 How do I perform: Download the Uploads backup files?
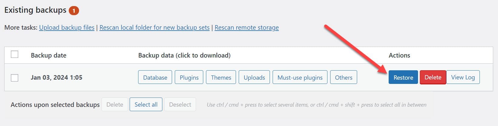pos(254,77)
